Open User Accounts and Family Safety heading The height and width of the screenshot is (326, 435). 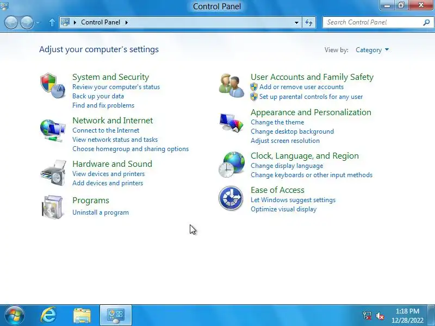click(x=312, y=77)
